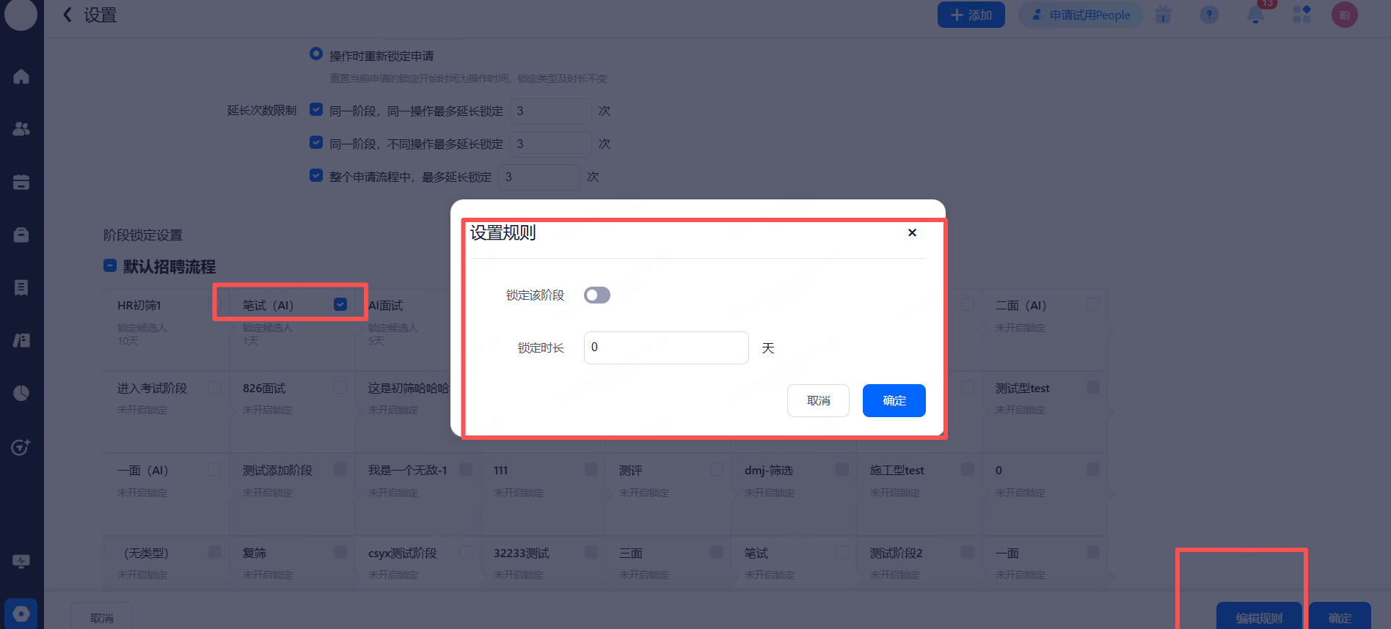Uncheck the 笔试（AI）stage checkbox

340,304
